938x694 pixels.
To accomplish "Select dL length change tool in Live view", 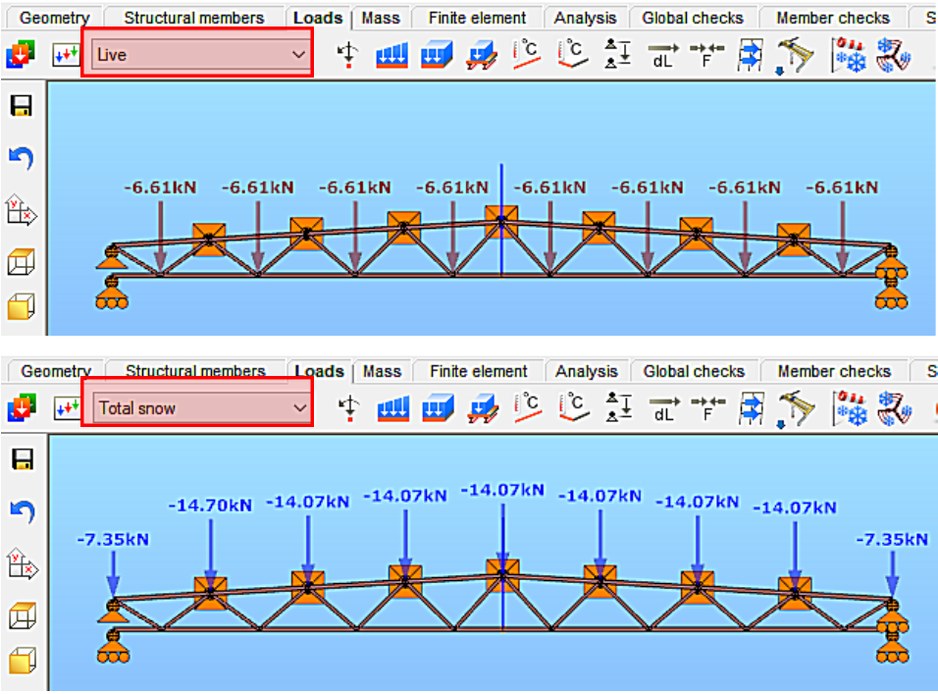I will [663, 54].
